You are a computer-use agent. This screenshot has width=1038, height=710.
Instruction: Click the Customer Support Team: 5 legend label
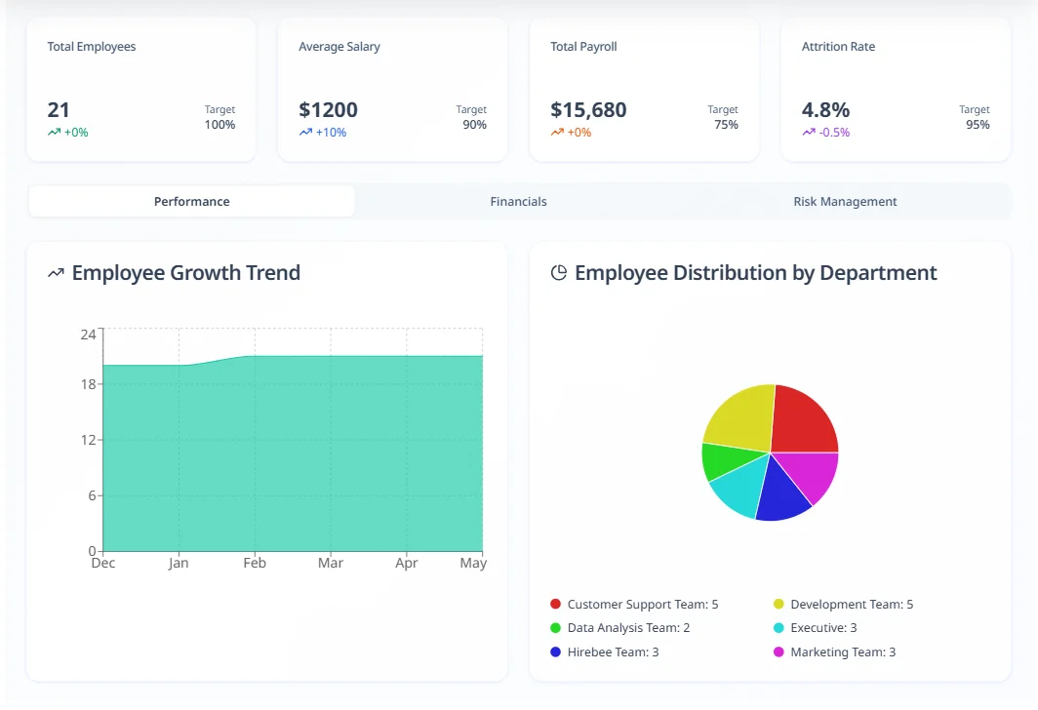click(x=643, y=604)
